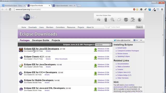This screenshot has width=166, height=93.
Task: Select the Projects sub-tab under Eclipse Downloads
Action: tap(56, 40)
